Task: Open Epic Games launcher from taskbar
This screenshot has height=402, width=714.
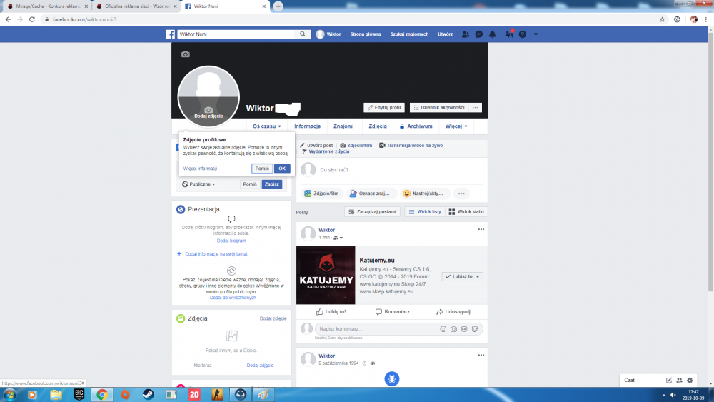Action: (79, 394)
